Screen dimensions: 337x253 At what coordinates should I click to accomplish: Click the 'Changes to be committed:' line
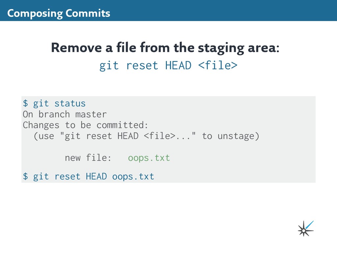(x=86, y=125)
